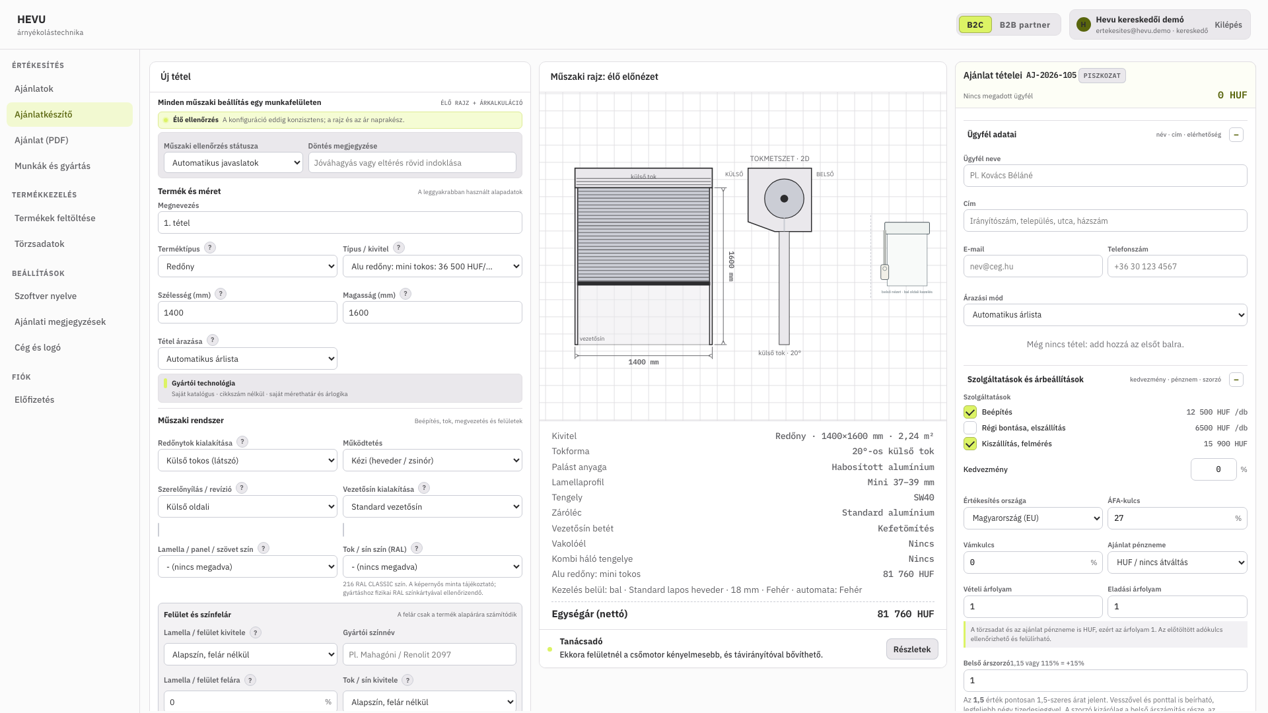
Task: Open Termékek feltöltése page
Action: point(69,218)
